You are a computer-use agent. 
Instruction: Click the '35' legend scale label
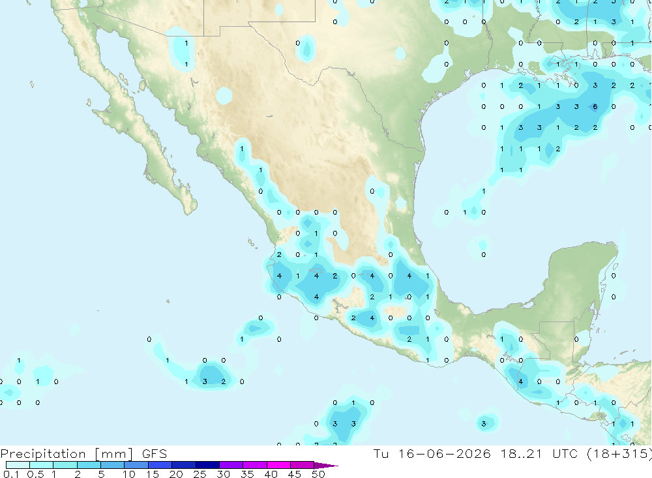(x=247, y=474)
